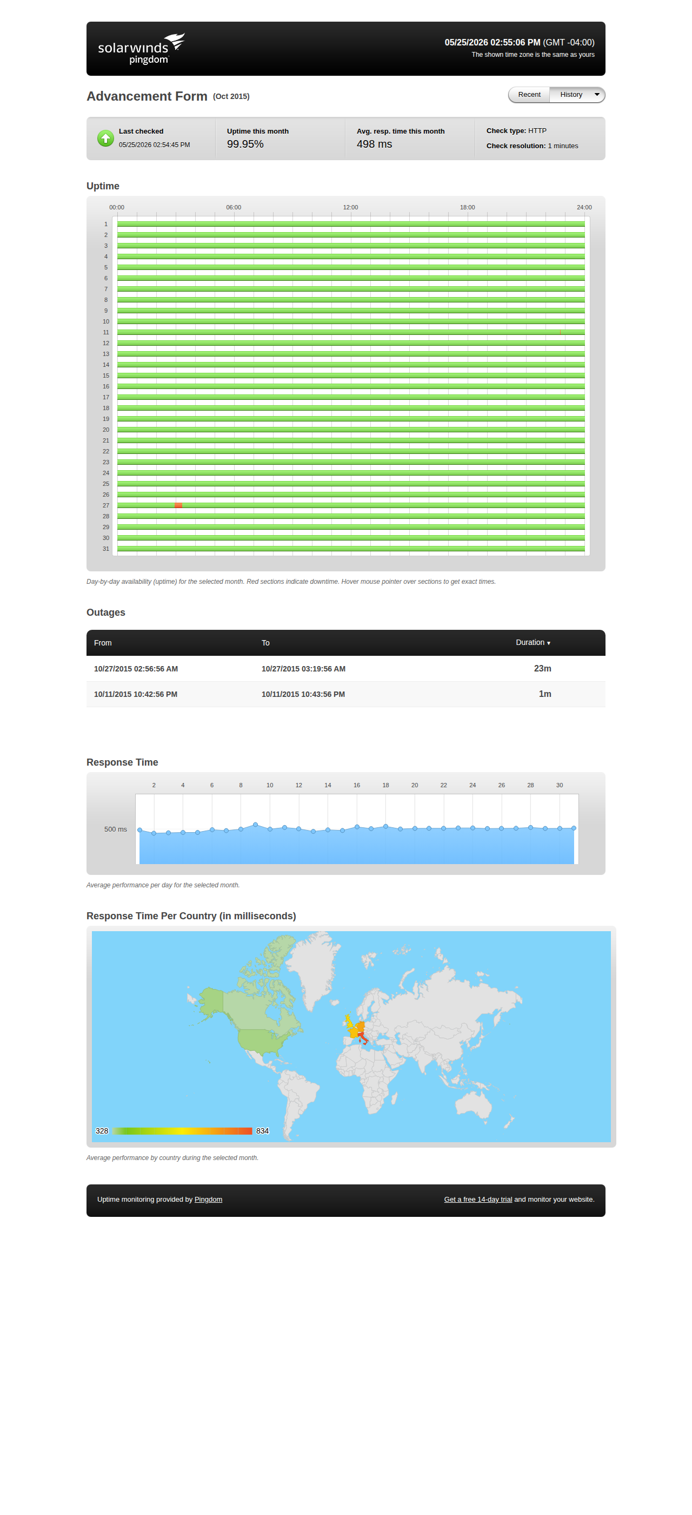Viewport: 692px width, 1515px height.
Task: Click the small red outage mark on day 11
Action: [560, 332]
